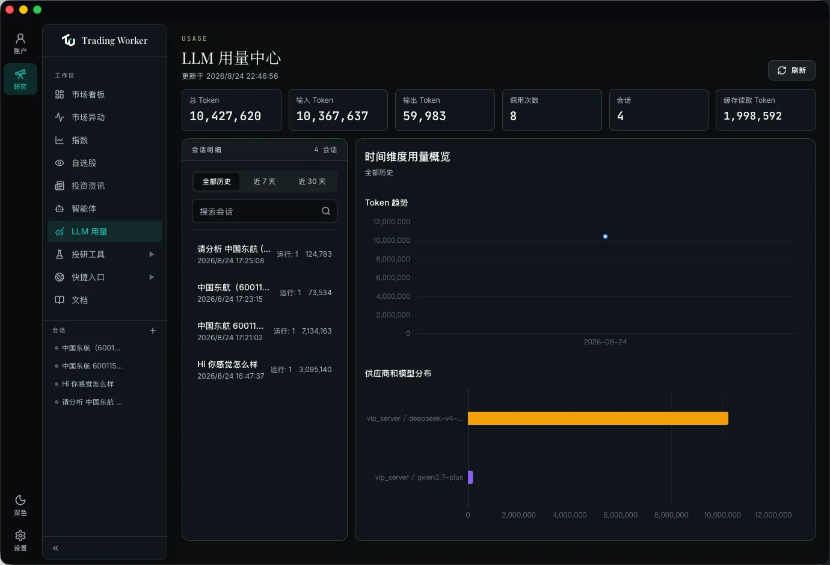
Task: Switch to 近 7 天 tab
Action: pyautogui.click(x=265, y=182)
